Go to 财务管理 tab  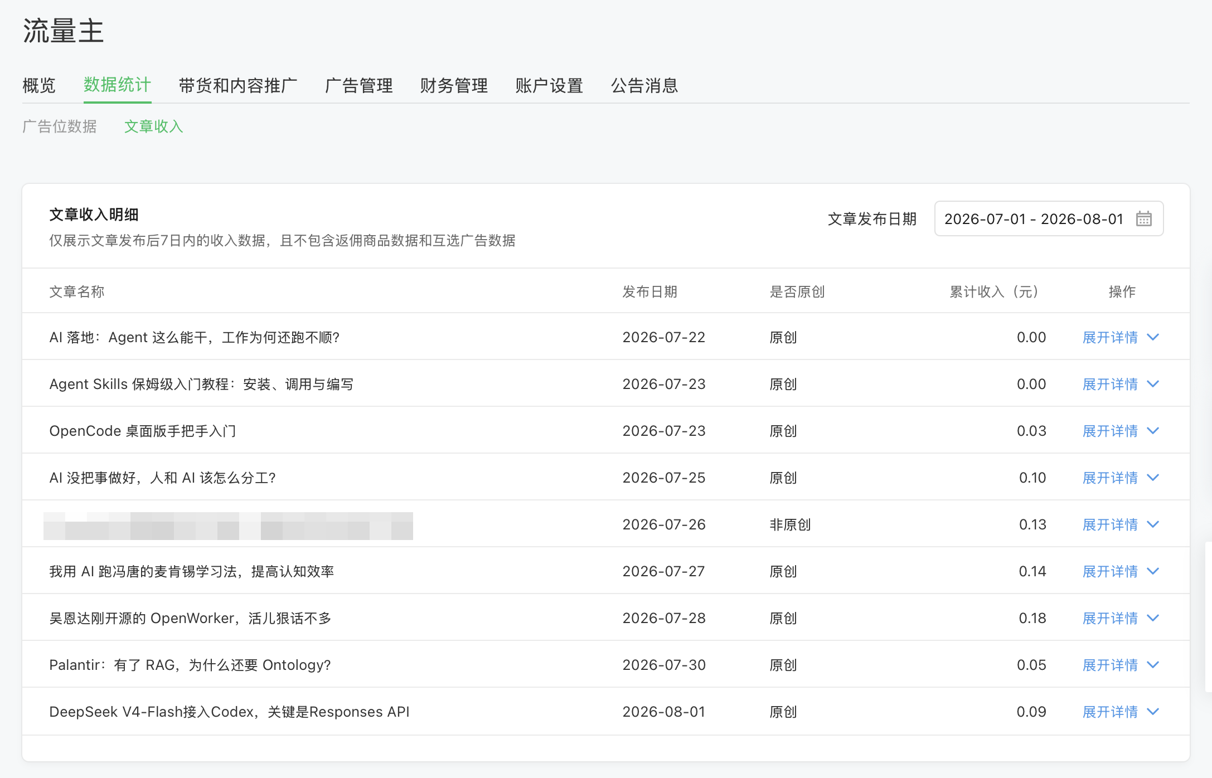pos(454,85)
